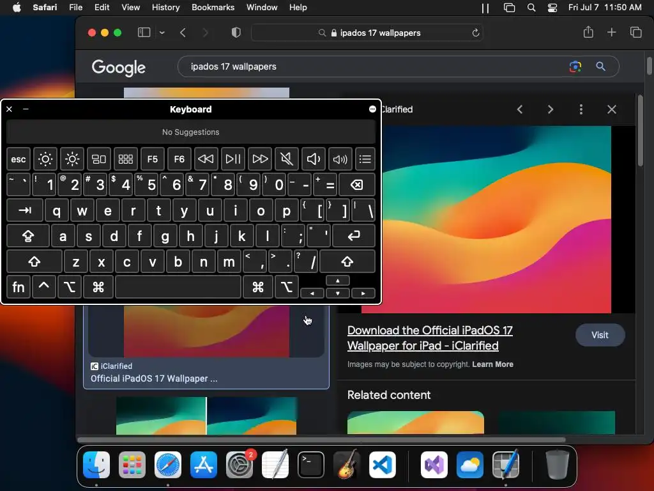The image size is (654, 491).
Task: Open the Window menu
Action: click(x=261, y=8)
